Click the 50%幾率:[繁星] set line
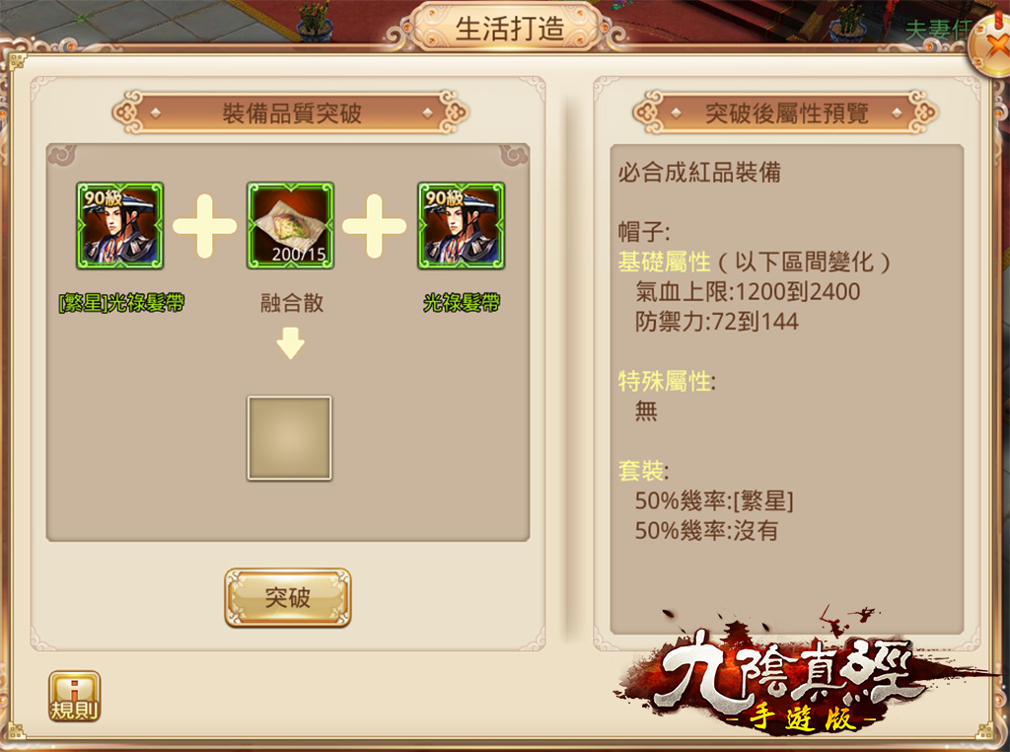Viewport: 1010px width, 752px height. click(714, 500)
